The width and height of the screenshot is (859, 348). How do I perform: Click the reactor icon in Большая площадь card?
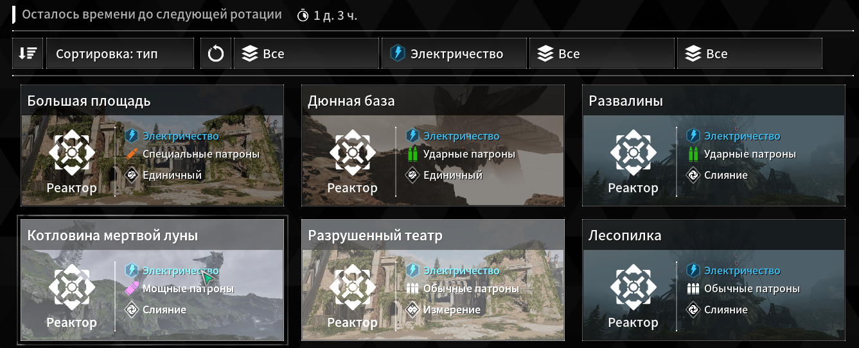(72, 153)
